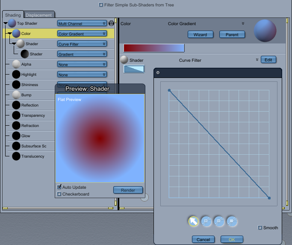Open the Gradient shader dropdown
292x245 pixels.
point(82,54)
